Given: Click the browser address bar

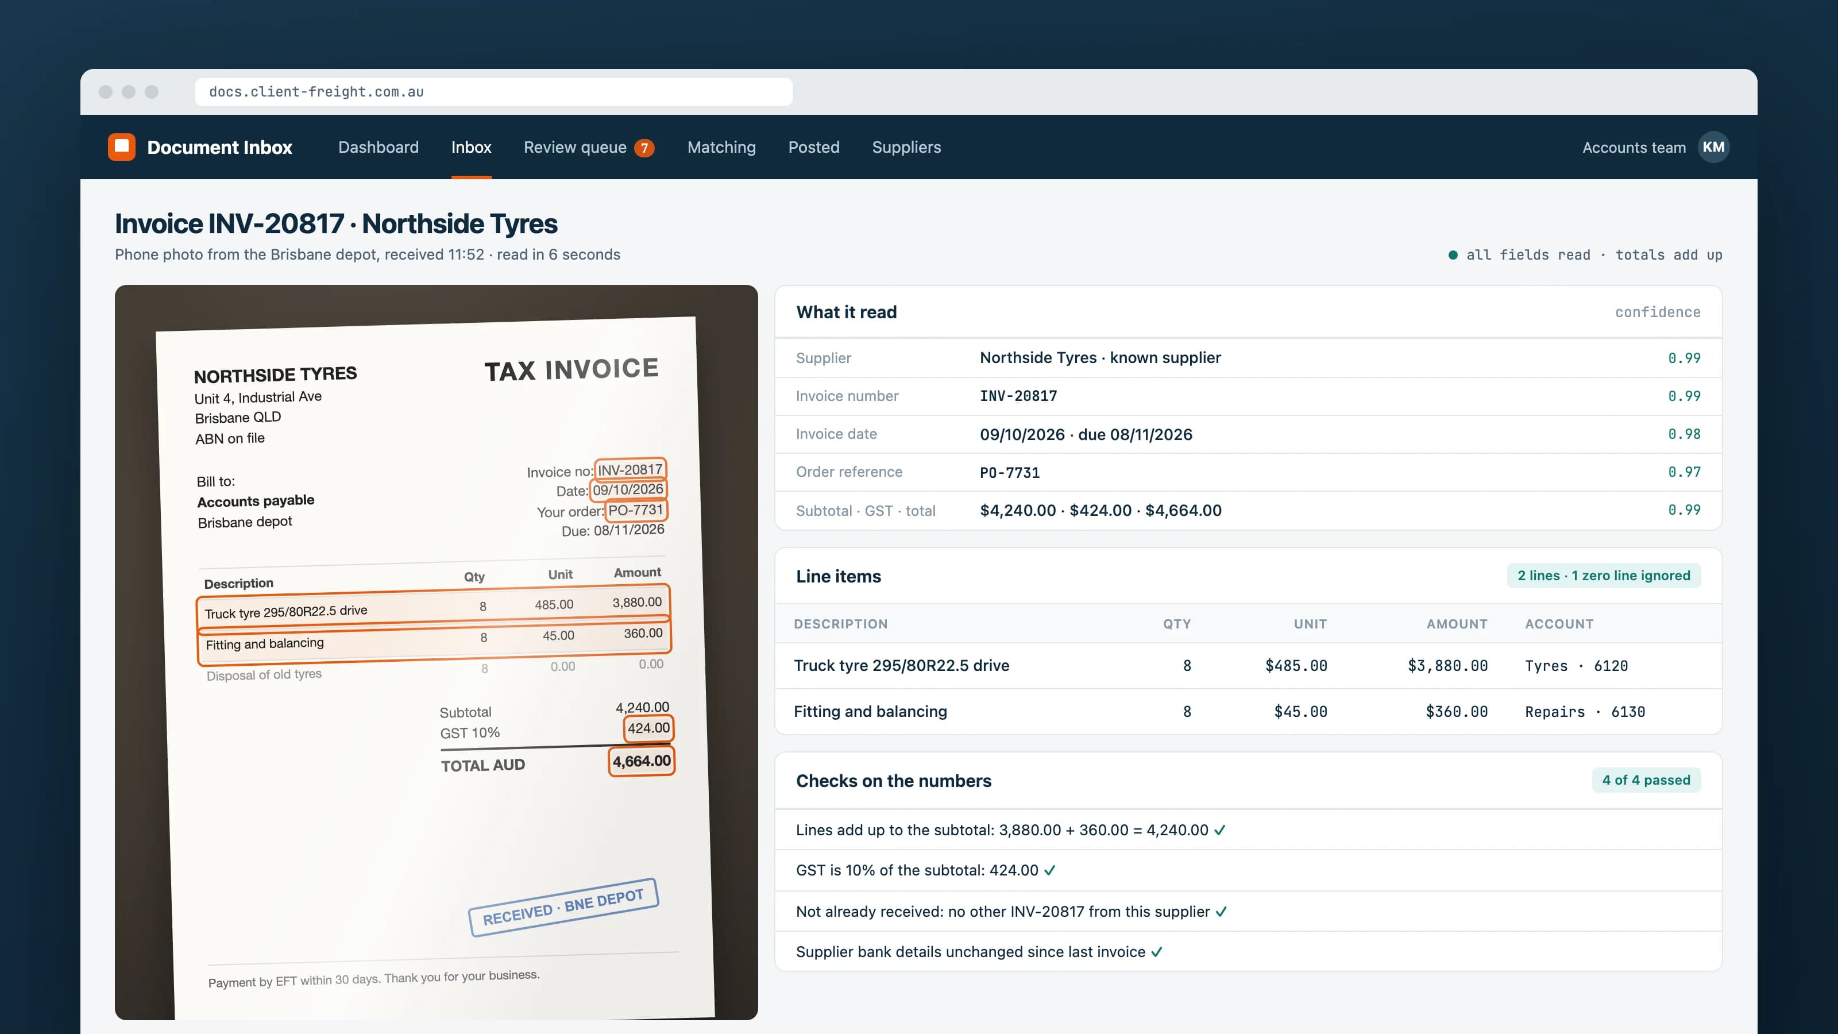Looking at the screenshot, I should pyautogui.click(x=494, y=92).
